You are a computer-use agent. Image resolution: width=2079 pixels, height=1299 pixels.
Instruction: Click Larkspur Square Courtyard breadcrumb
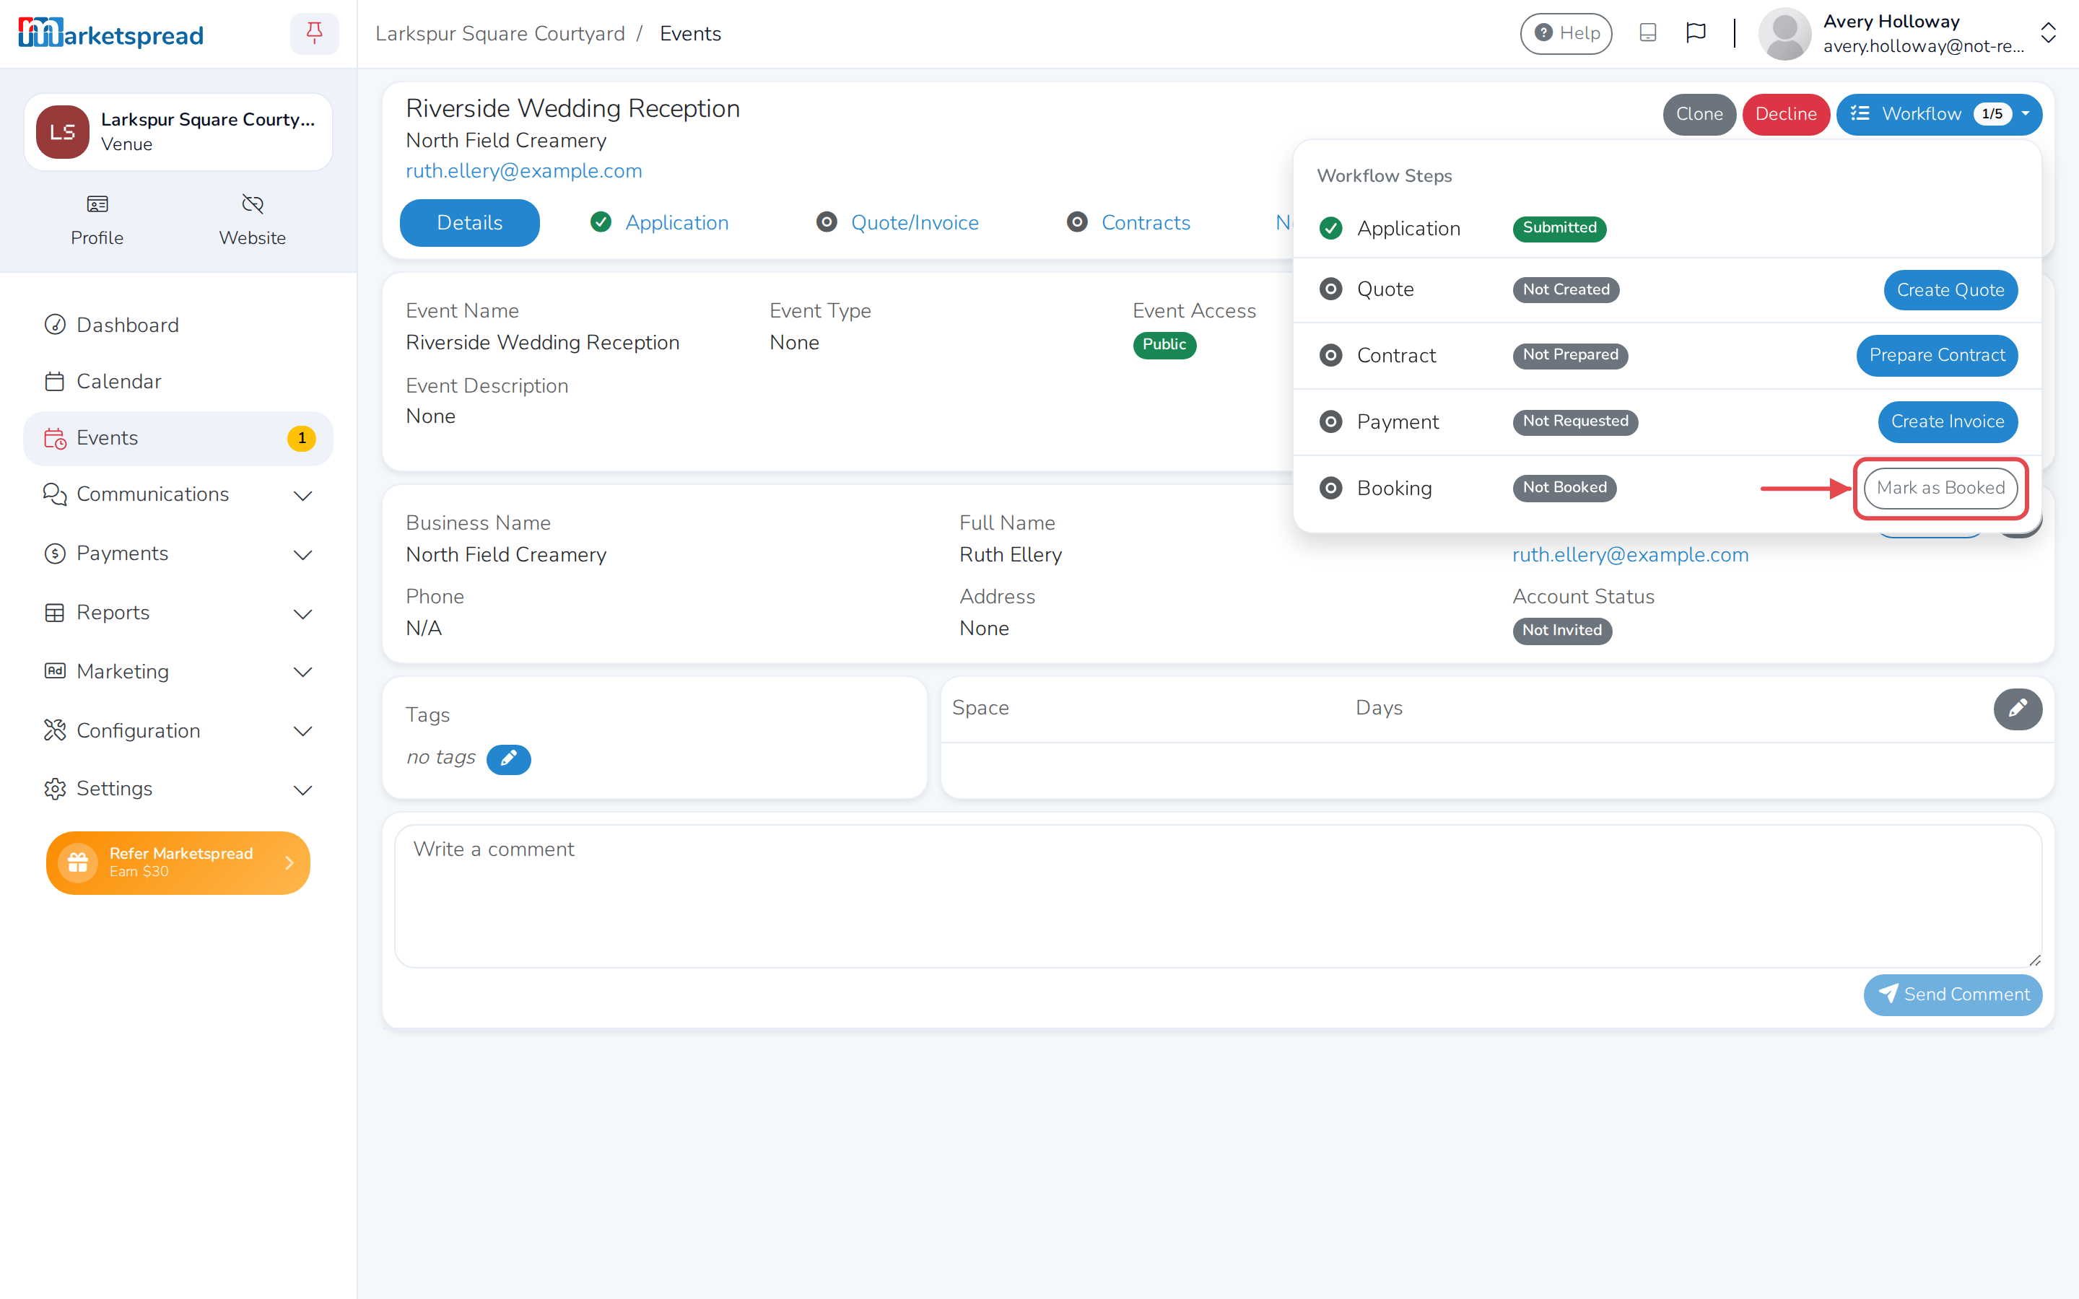pos(500,33)
